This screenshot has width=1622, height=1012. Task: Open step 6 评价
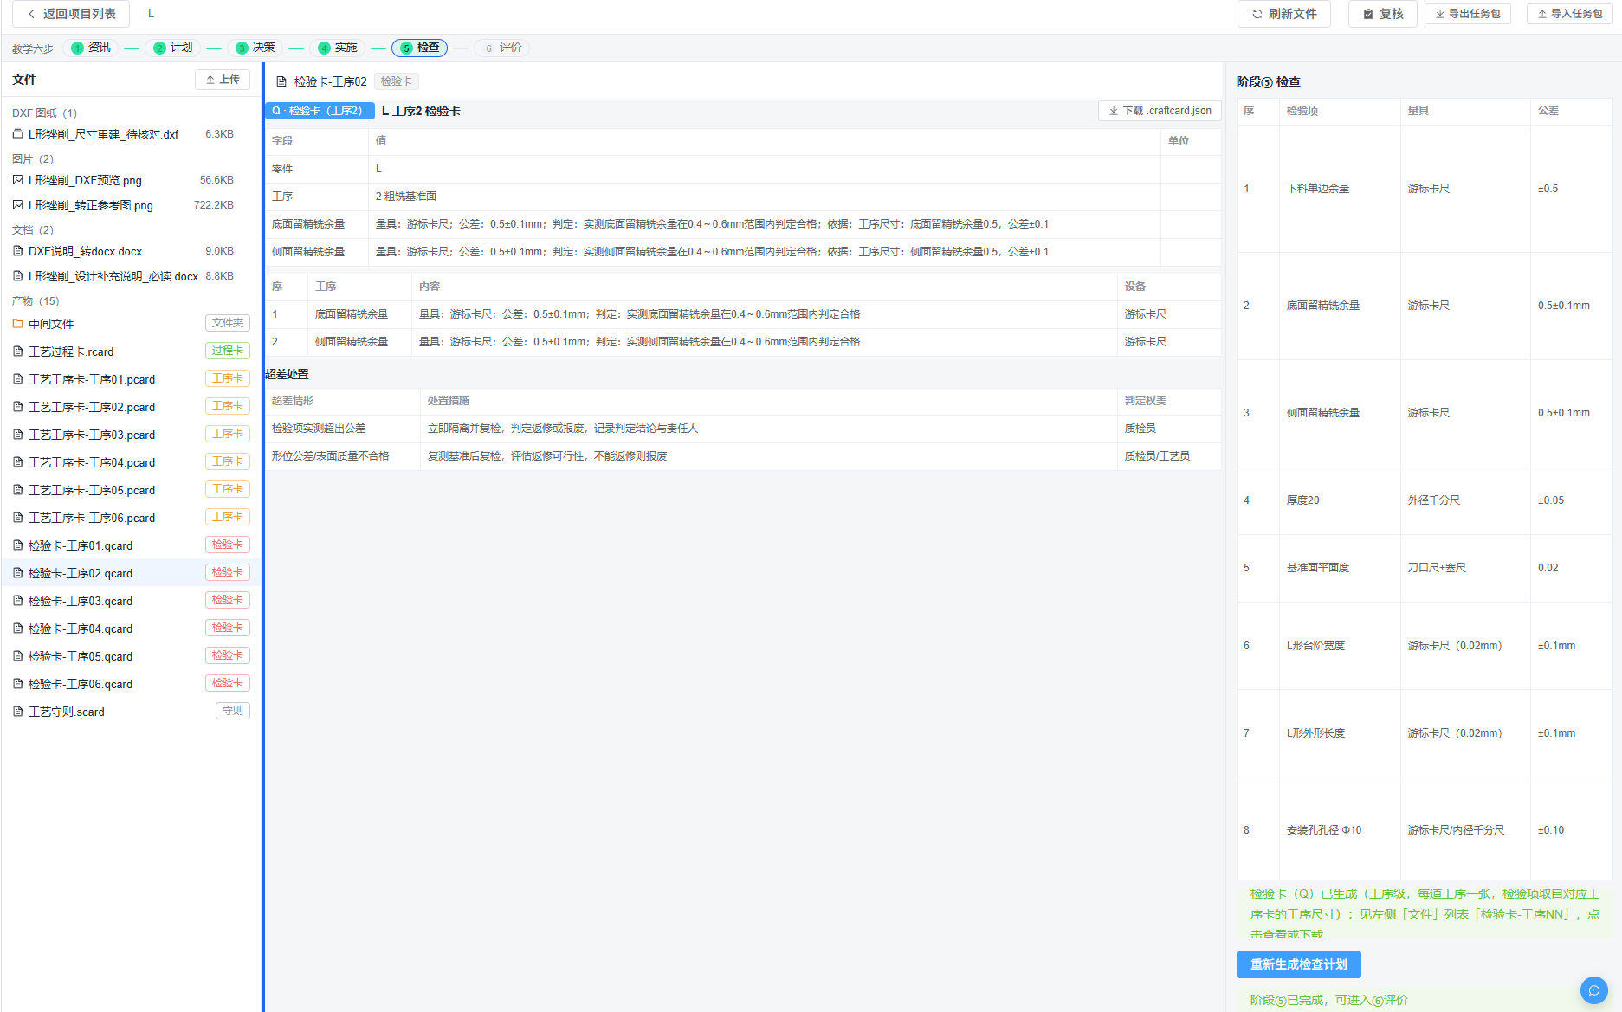502,48
